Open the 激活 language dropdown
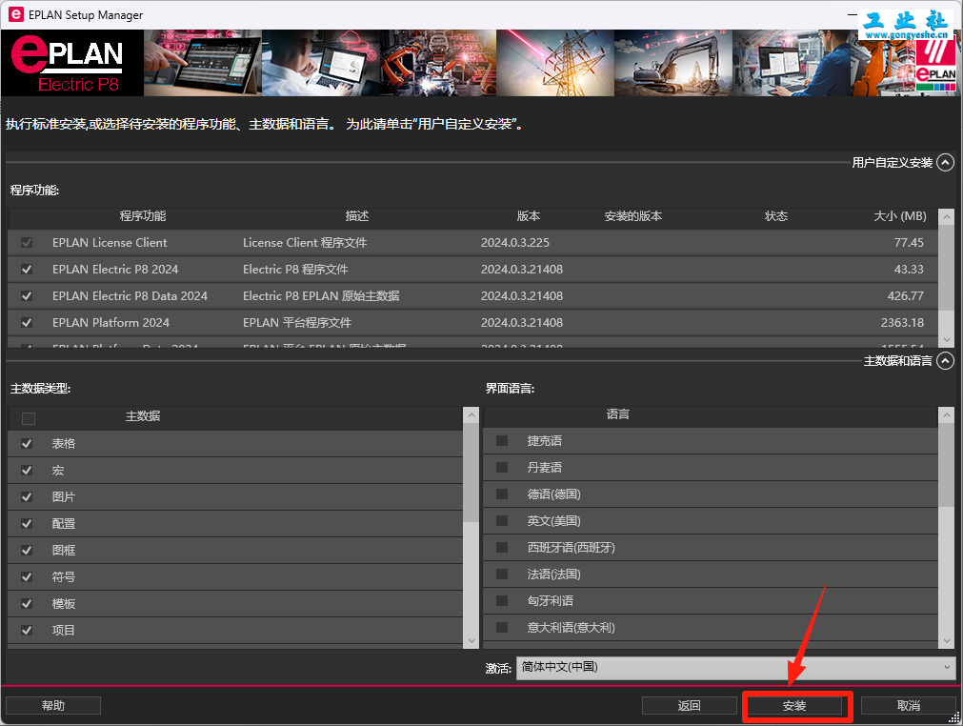The height and width of the screenshot is (726, 963). 735,667
